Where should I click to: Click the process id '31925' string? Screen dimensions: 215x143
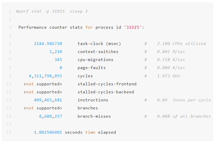click(x=133, y=27)
